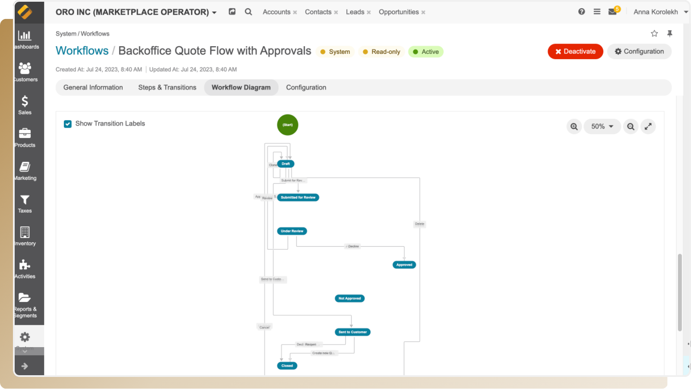Toggle Show Transition Labels checkbox
Viewport: 691px width, 389px height.
pos(68,124)
